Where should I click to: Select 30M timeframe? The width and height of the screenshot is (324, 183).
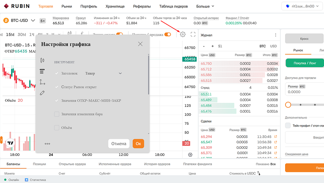tap(22, 35)
